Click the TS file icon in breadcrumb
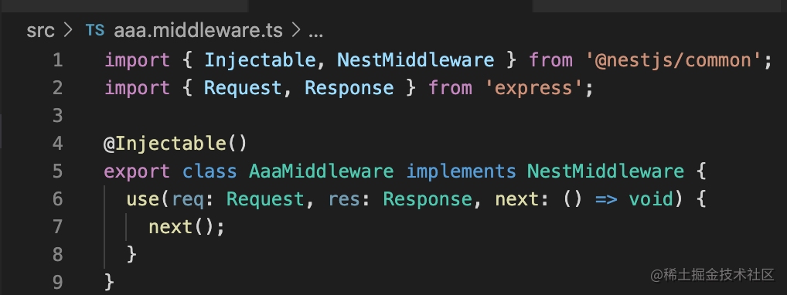This screenshot has height=295, width=787. pyautogui.click(x=95, y=31)
